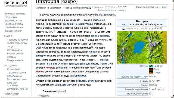Open the 'Виктория-Нил' link

pos(44,56)
